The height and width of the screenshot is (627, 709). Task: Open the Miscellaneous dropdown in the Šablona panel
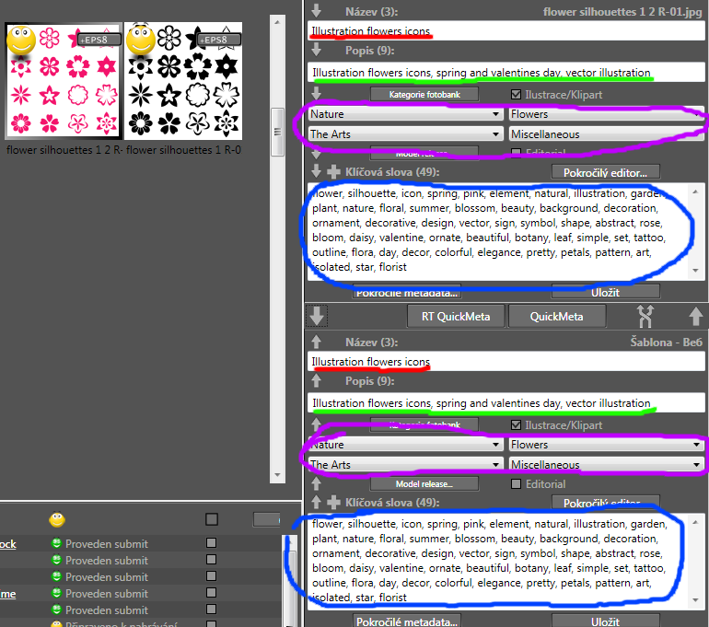pos(607,465)
